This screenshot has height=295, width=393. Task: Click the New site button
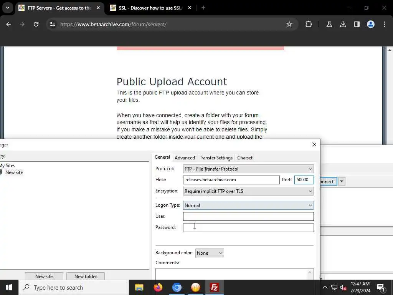pyautogui.click(x=44, y=276)
